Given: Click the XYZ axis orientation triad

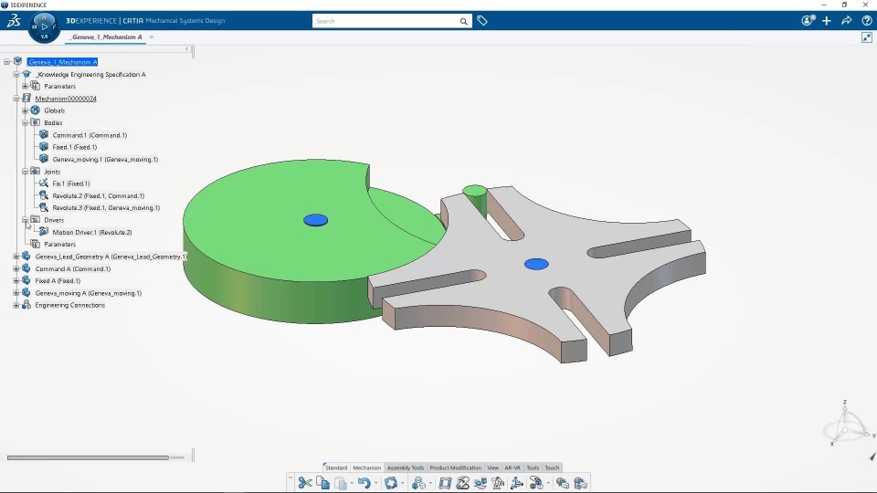Looking at the screenshot, I should click(847, 424).
